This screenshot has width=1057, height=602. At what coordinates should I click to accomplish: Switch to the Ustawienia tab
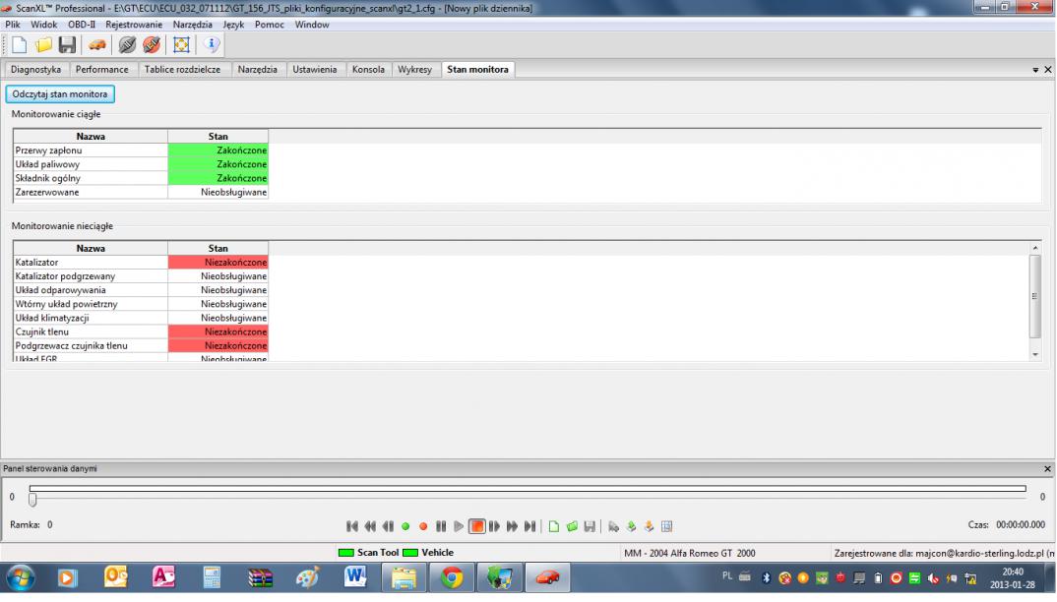coord(315,70)
